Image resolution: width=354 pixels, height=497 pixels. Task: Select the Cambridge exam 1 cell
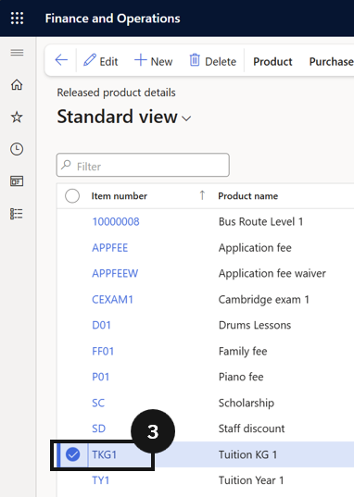(264, 299)
